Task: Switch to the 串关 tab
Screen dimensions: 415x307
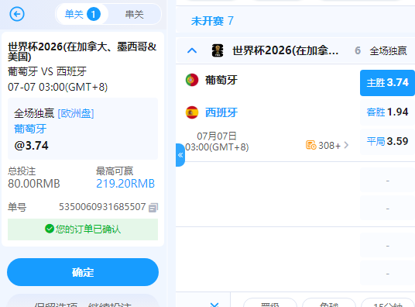Action: pyautogui.click(x=135, y=14)
